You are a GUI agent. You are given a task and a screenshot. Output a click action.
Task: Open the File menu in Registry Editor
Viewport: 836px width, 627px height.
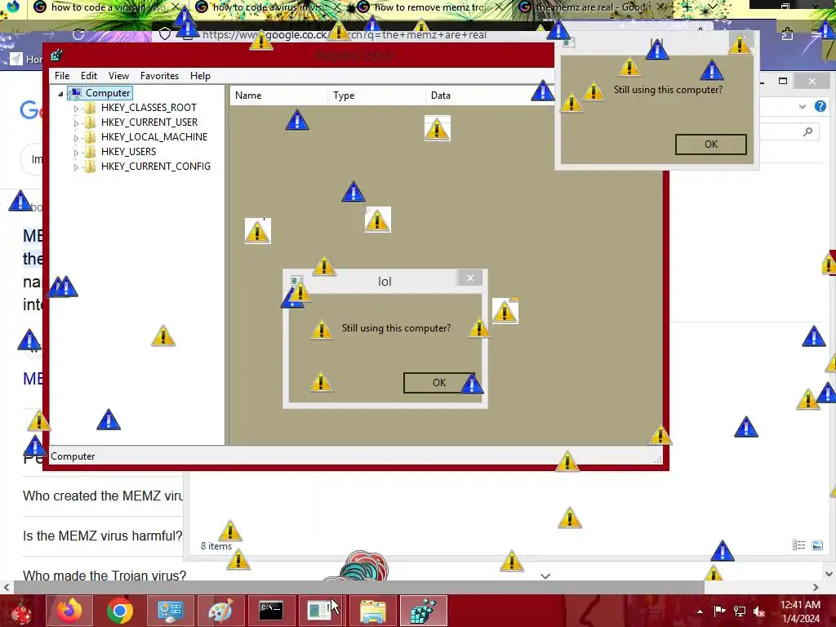click(x=62, y=76)
